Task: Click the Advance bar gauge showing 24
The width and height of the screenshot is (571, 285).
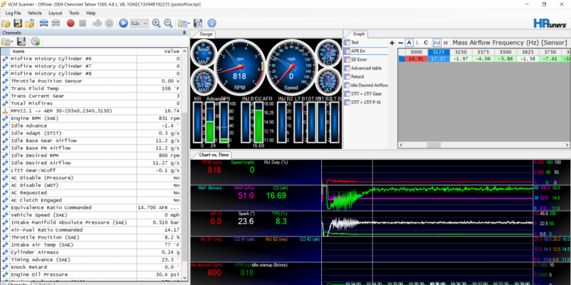Action: [210, 122]
